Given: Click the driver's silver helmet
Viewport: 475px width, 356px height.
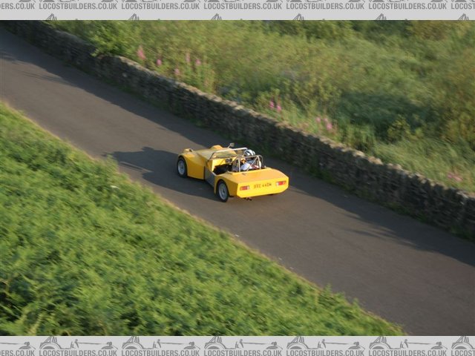Looking at the screenshot, I should tap(249, 154).
